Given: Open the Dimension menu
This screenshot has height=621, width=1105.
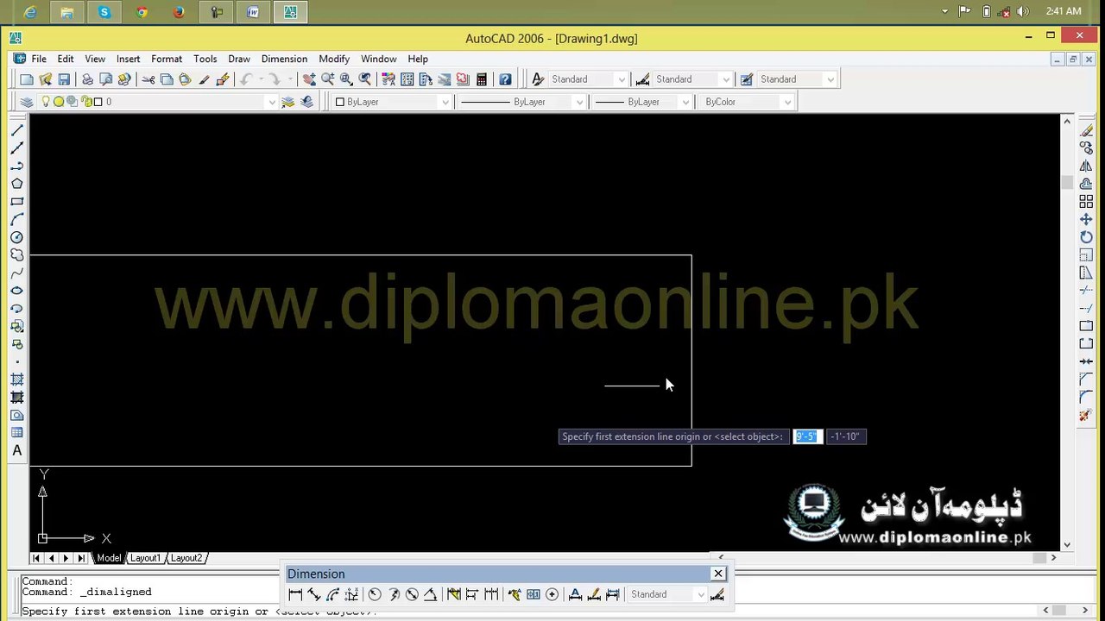Looking at the screenshot, I should [284, 59].
